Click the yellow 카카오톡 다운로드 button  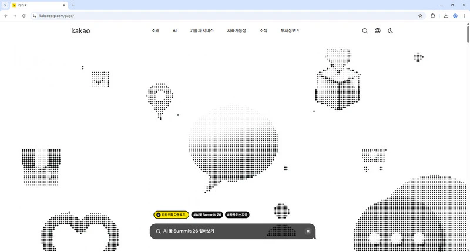tap(171, 214)
